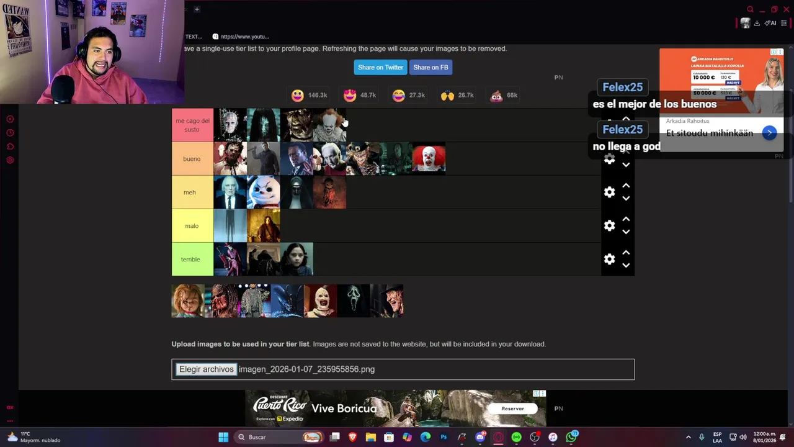Add a new browser tab with plus

pyautogui.click(x=197, y=9)
